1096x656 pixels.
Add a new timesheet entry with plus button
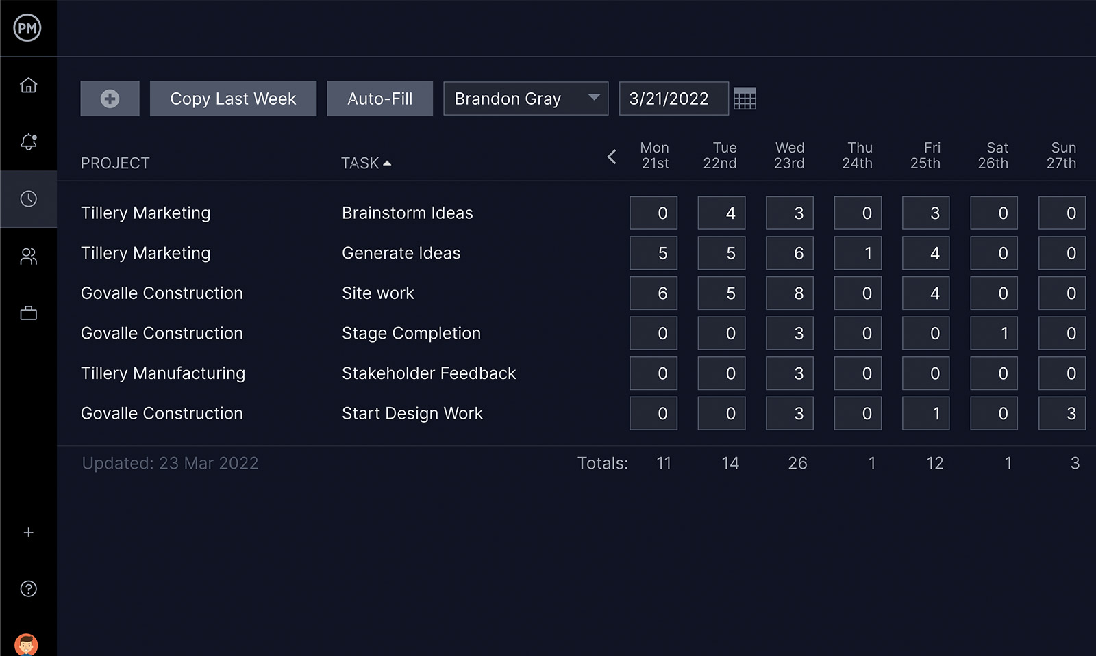(110, 99)
